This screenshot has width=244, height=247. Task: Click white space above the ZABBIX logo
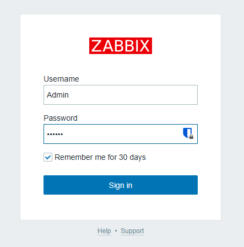coord(121,26)
